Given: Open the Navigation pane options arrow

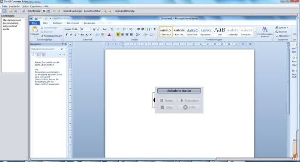Looking at the screenshot, I should tap(62, 44).
